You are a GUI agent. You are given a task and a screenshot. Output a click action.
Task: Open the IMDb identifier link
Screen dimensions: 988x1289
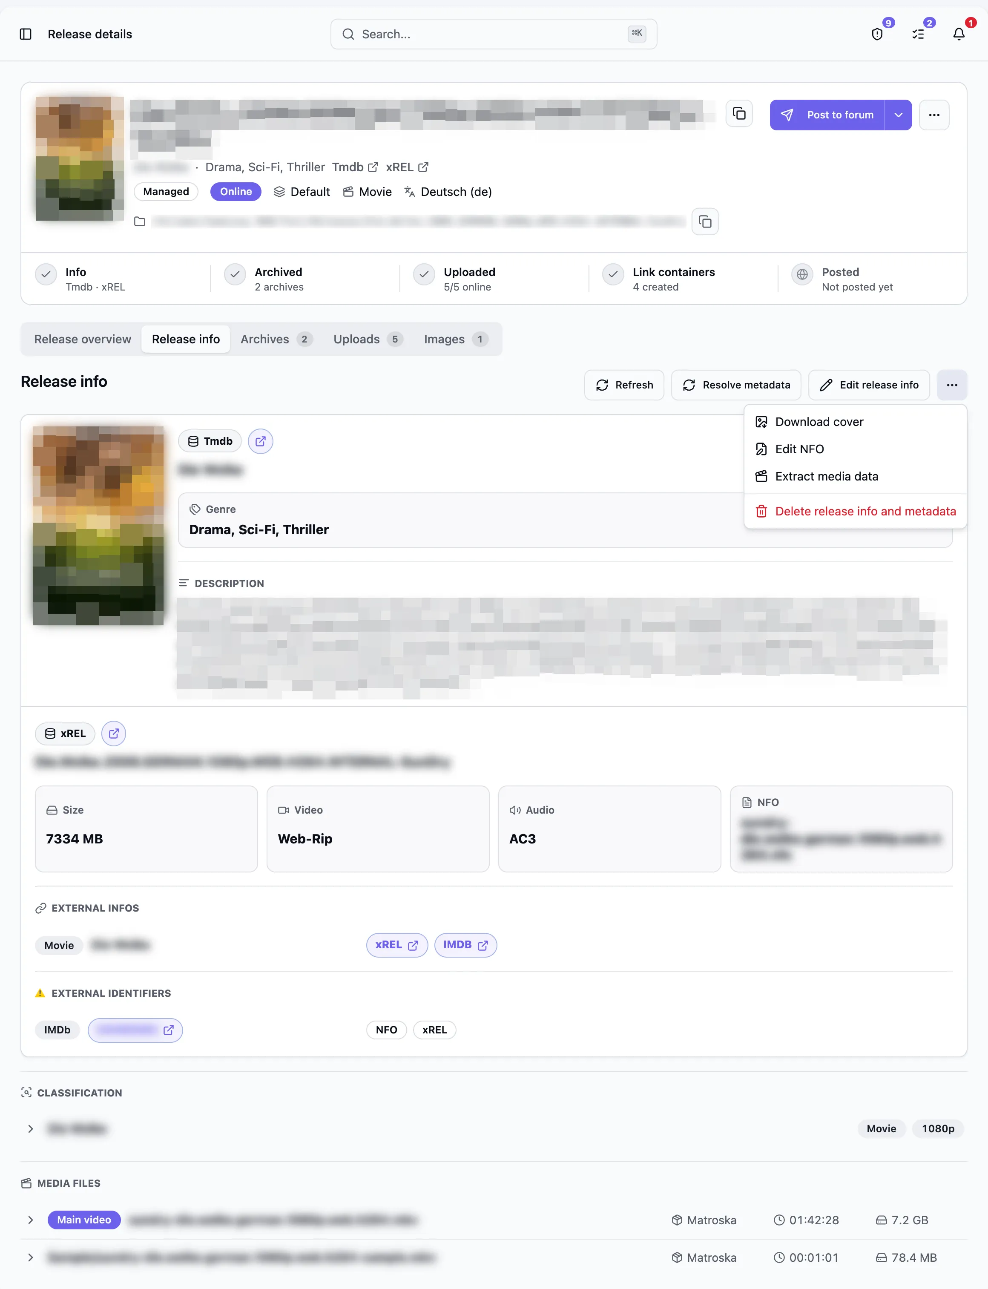pyautogui.click(x=135, y=1030)
